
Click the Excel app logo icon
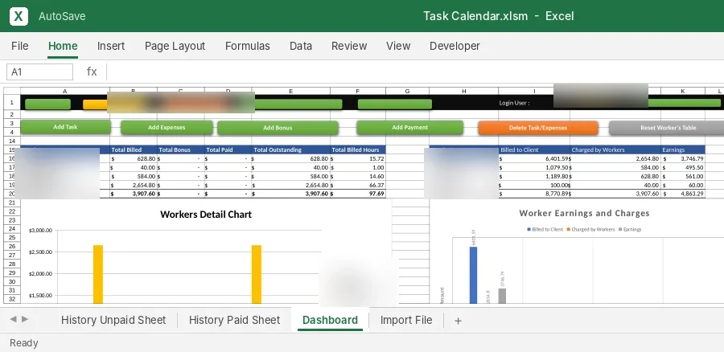tap(19, 16)
